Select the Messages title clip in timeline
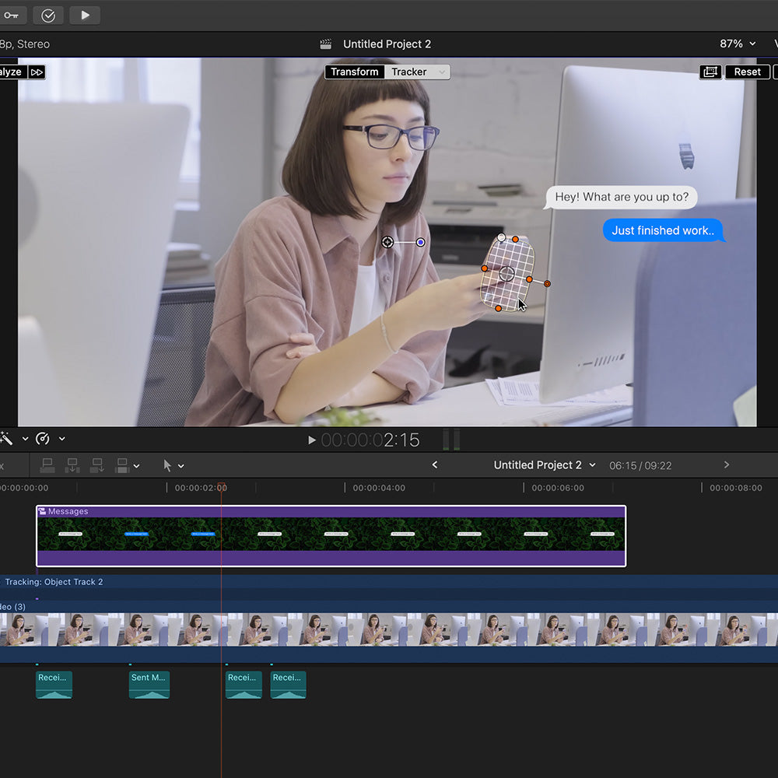The width and height of the screenshot is (778, 778). (331, 535)
